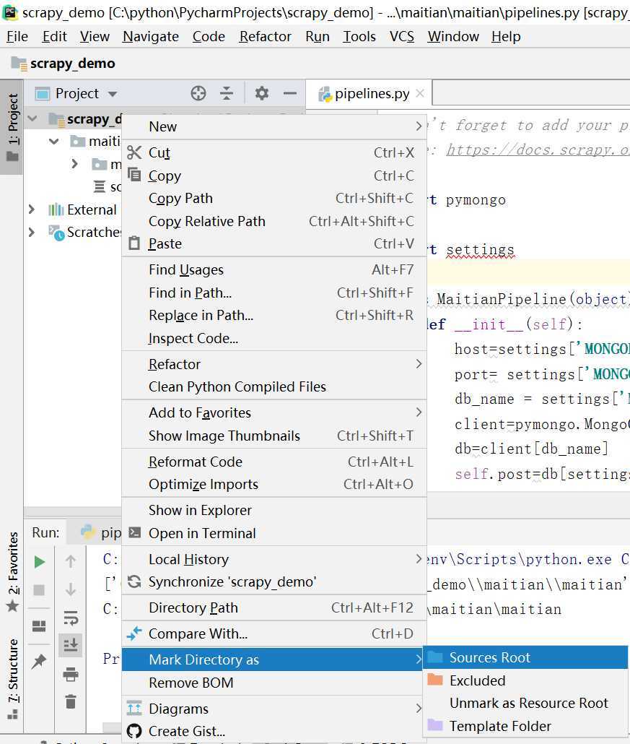Open Project panel settings gear

(262, 93)
